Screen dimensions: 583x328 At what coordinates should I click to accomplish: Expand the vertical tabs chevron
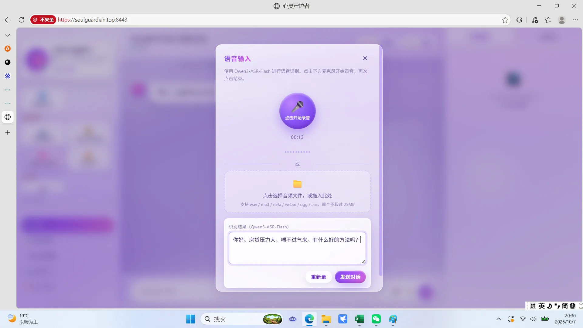tap(8, 35)
